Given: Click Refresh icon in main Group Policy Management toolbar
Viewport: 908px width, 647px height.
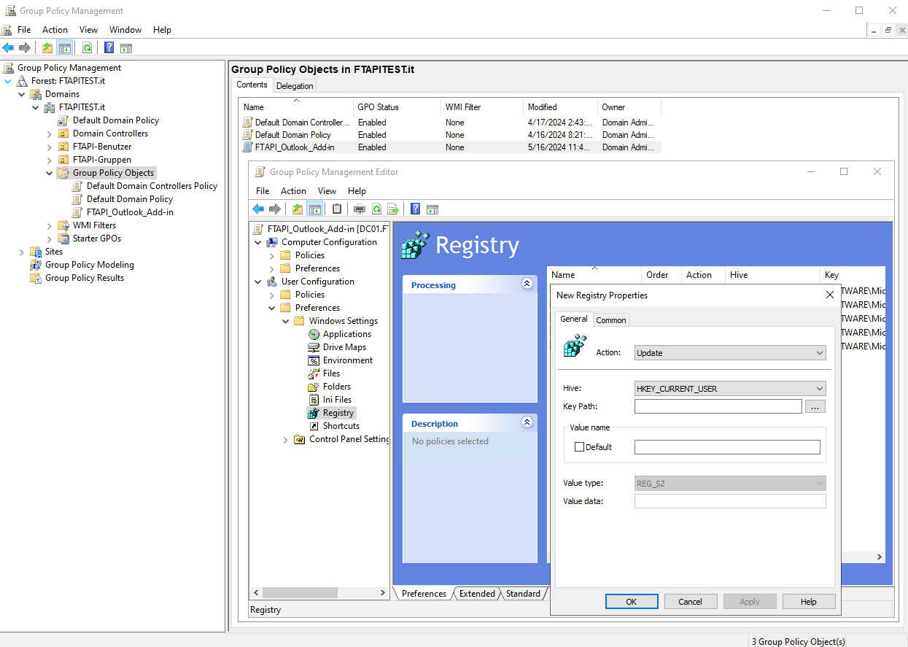Looking at the screenshot, I should point(87,48).
